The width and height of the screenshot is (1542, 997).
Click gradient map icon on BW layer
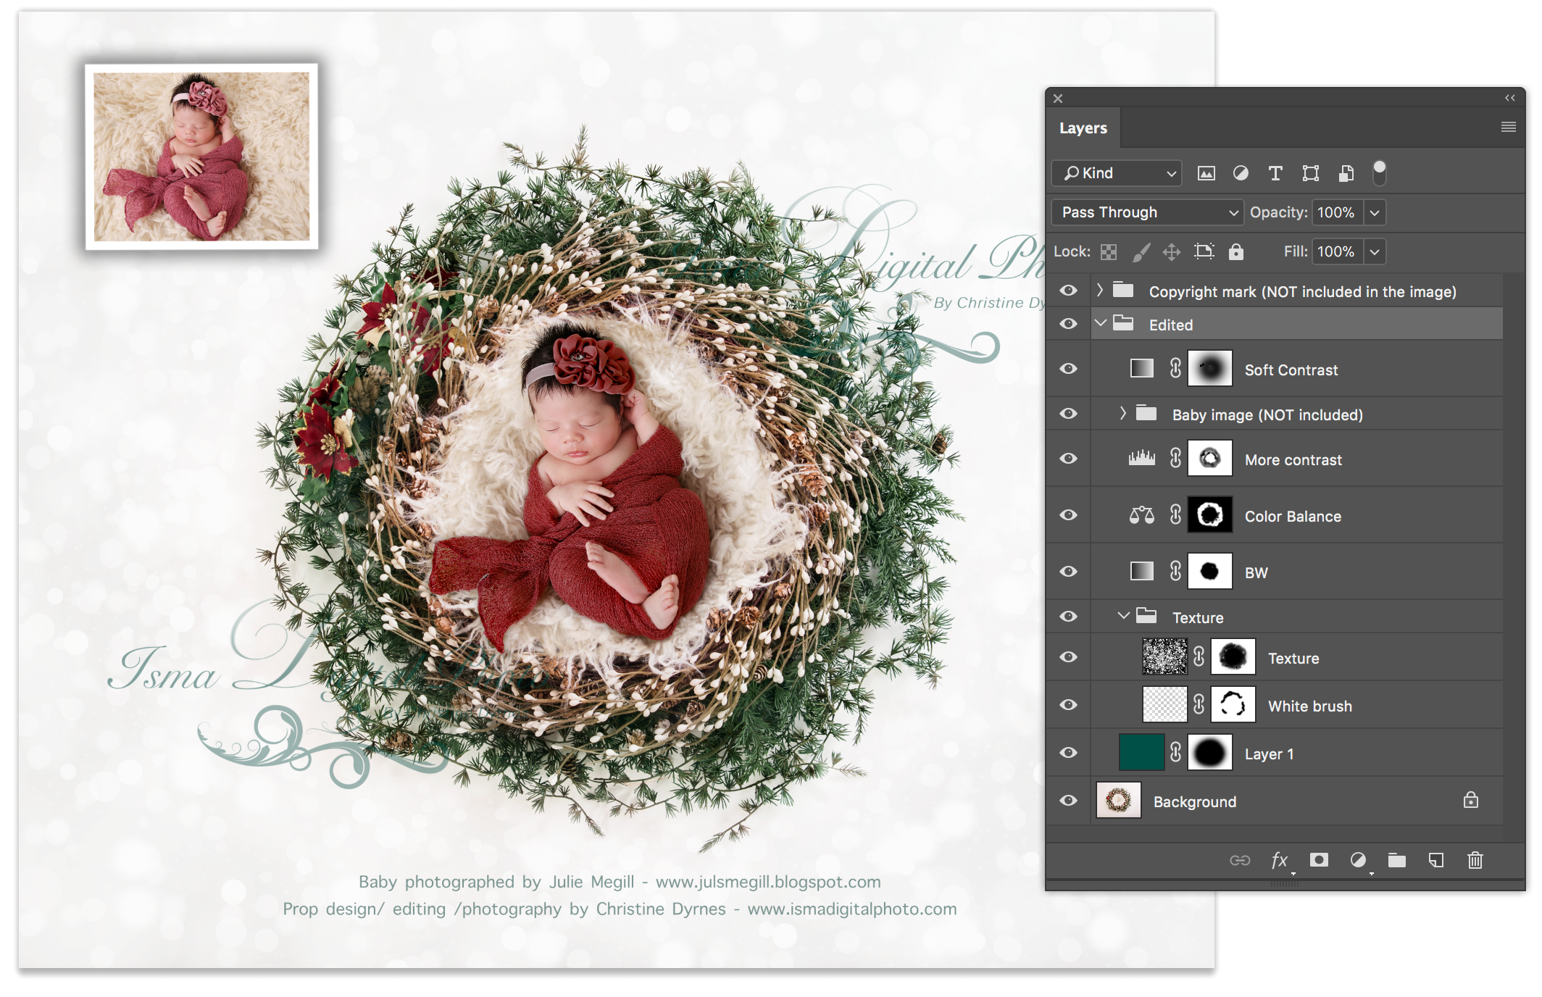(1141, 571)
